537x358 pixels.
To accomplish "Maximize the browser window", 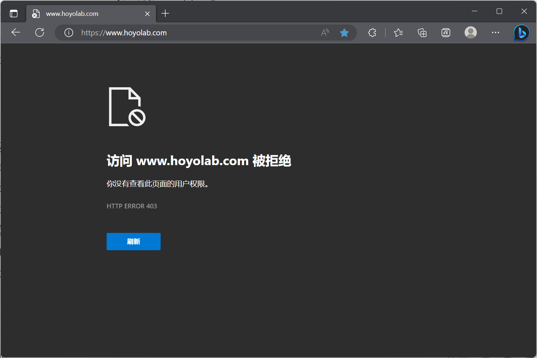I will pyautogui.click(x=499, y=11).
